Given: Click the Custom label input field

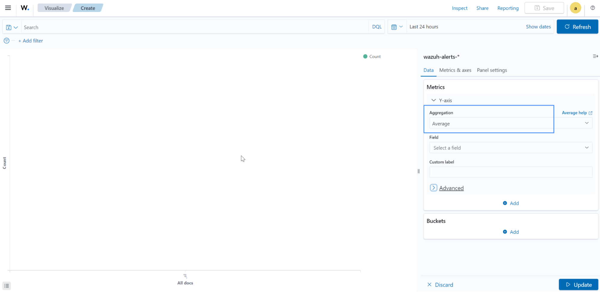Looking at the screenshot, I should click(x=510, y=172).
